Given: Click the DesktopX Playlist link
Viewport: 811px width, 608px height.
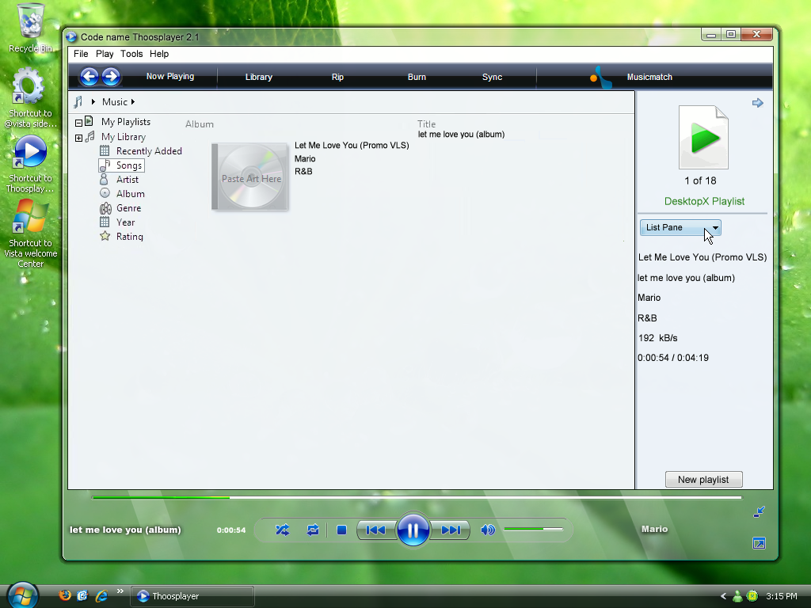Looking at the screenshot, I should pos(704,201).
